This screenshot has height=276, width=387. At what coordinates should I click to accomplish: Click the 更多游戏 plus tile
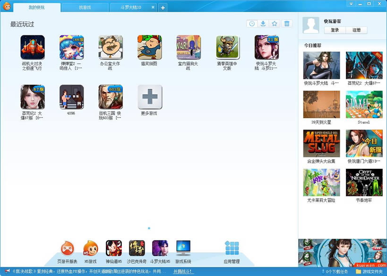pos(150,97)
